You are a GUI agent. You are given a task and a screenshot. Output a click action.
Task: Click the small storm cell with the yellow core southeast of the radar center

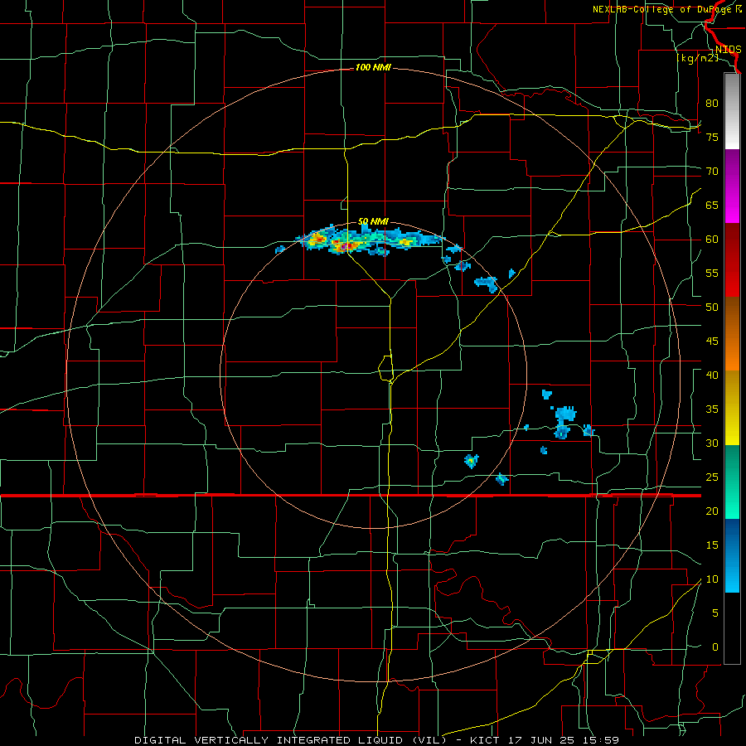472,461
